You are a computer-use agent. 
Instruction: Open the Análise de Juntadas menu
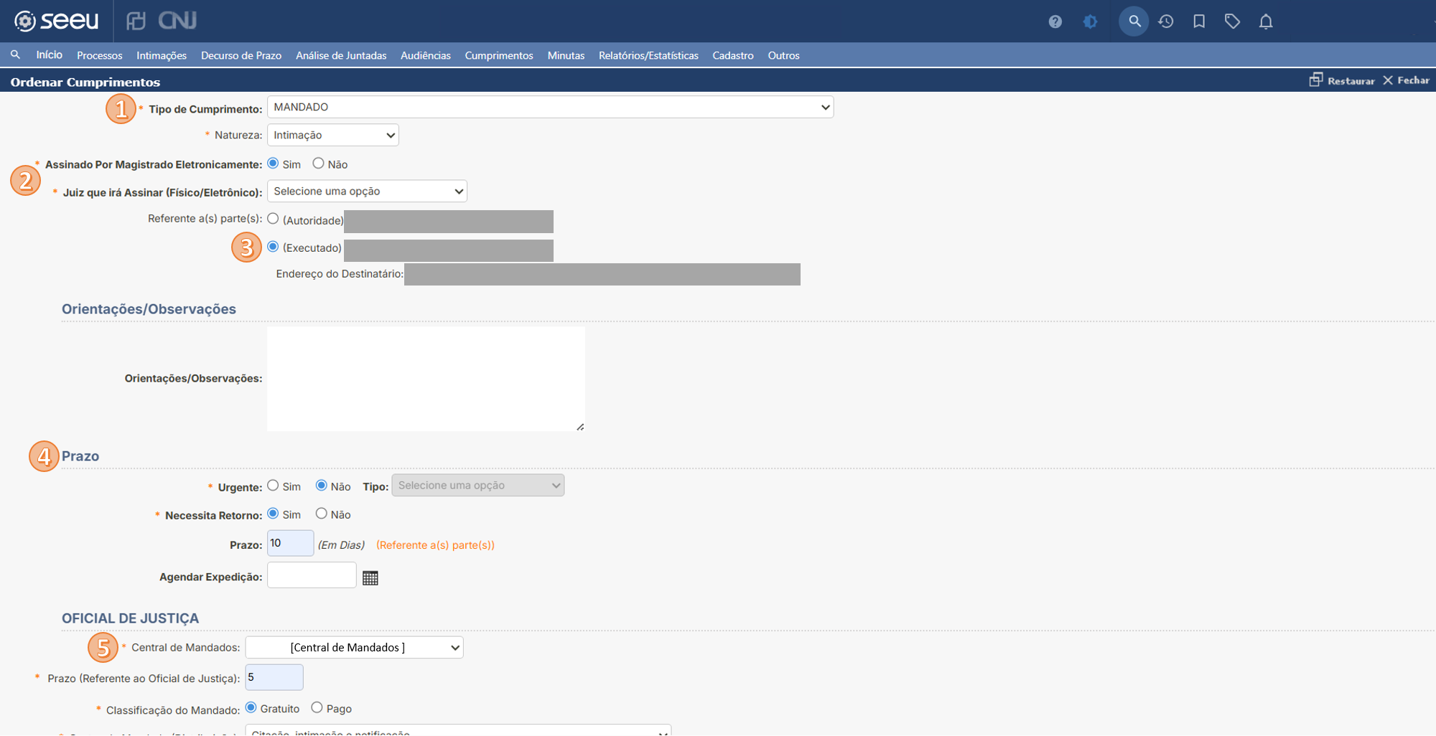[341, 55]
